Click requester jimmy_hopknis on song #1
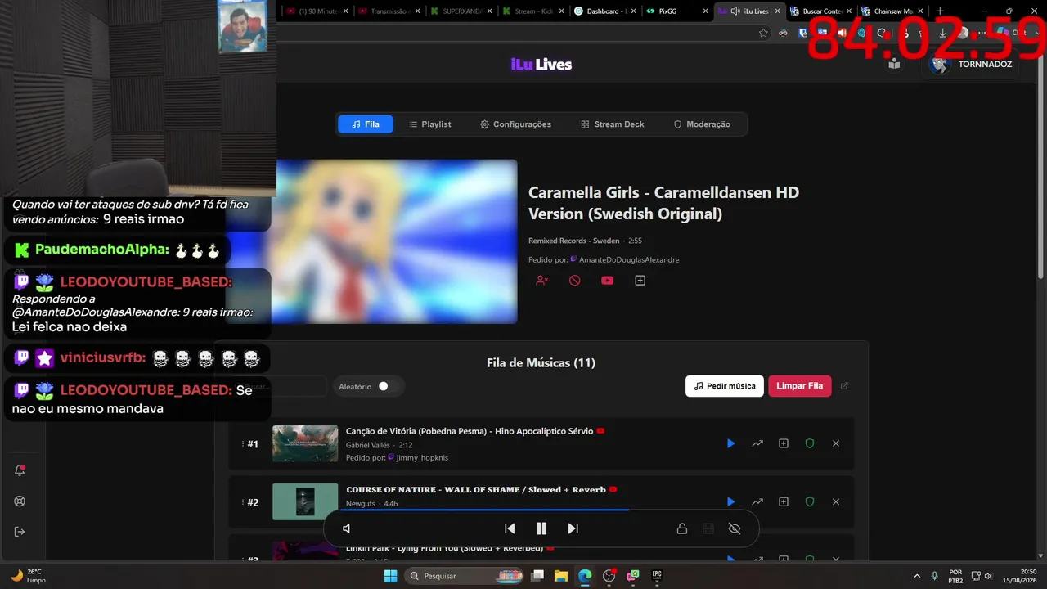1047x589 pixels. [x=422, y=458]
